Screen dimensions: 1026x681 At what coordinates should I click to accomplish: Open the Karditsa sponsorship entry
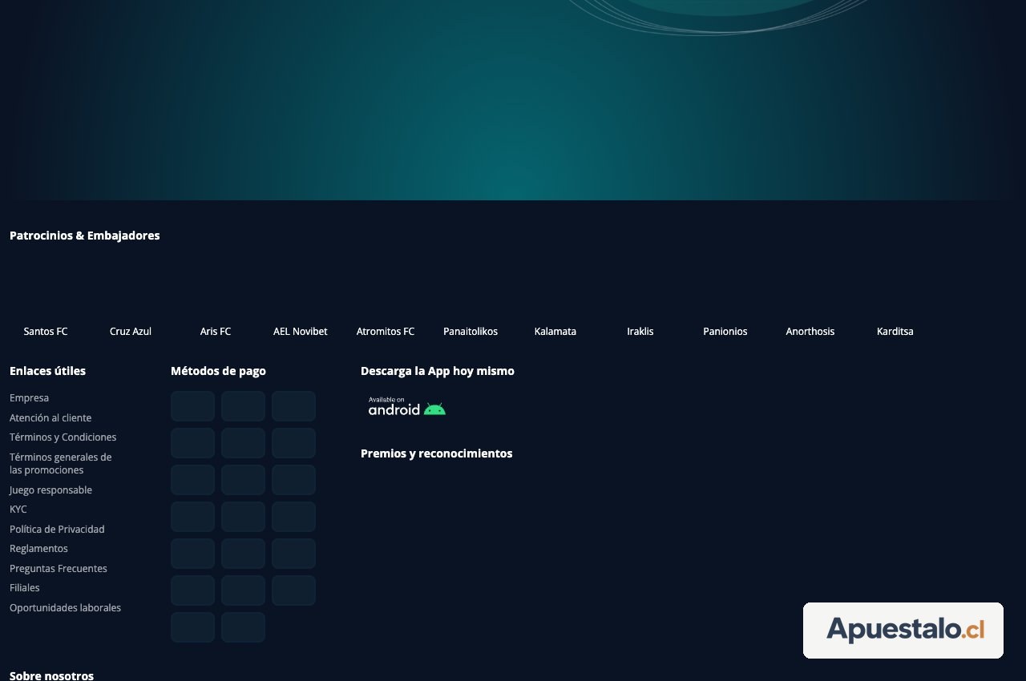pyautogui.click(x=895, y=332)
